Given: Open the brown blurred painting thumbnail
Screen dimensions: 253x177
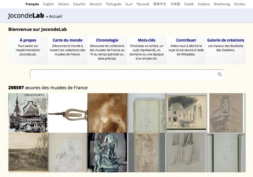Looking at the screenshot, I should point(107,113).
